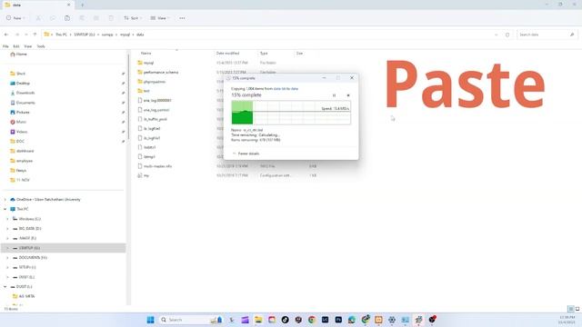Select the phpmyadmin folder
582x327 pixels.
tap(155, 82)
